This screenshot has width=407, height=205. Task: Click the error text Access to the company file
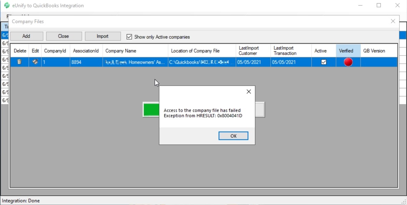coord(202,110)
